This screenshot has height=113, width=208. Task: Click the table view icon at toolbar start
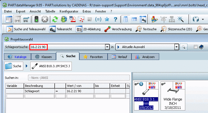pos(9,19)
